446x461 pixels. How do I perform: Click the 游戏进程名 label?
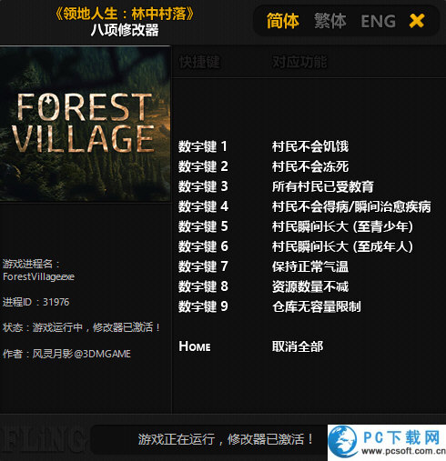click(31, 264)
